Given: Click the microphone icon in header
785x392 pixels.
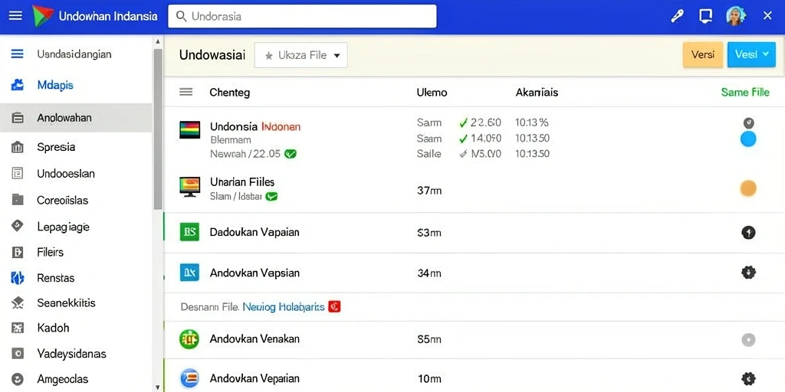Looking at the screenshot, I should coord(677,16).
